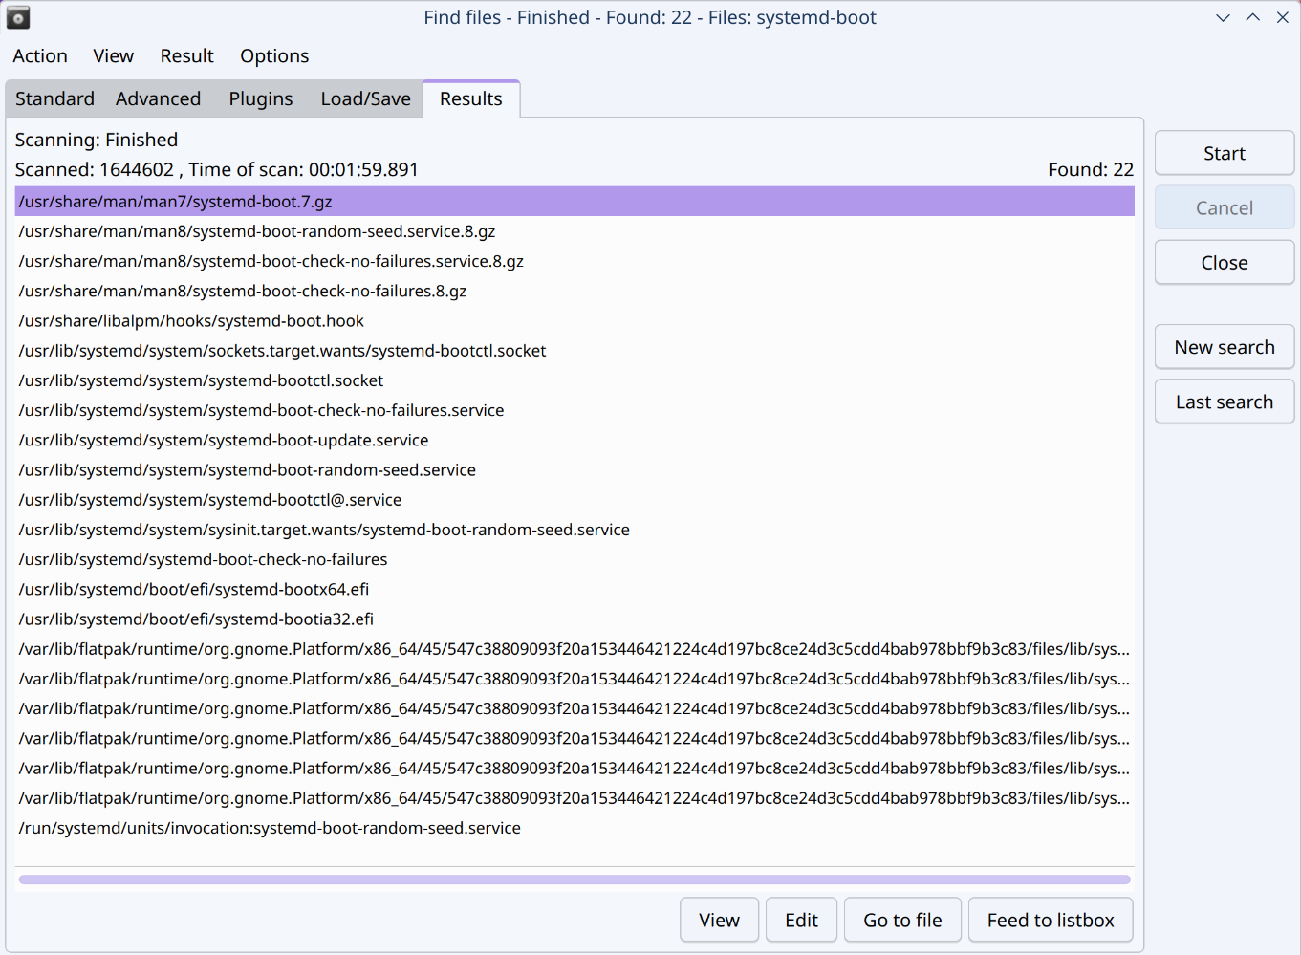Image resolution: width=1301 pixels, height=955 pixels.
Task: Click the Scanning: Finished status text
Action: point(97,141)
